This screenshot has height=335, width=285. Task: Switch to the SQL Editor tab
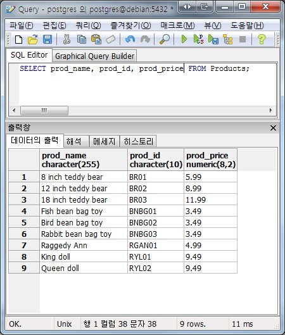point(29,55)
